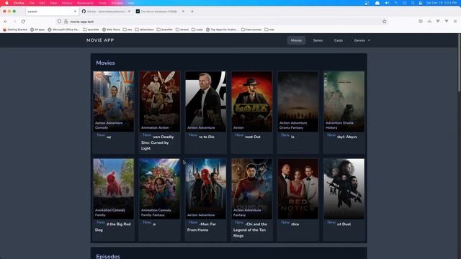Switch to the GitHub browser tab
This screenshot has height=259, width=461.
point(105,12)
